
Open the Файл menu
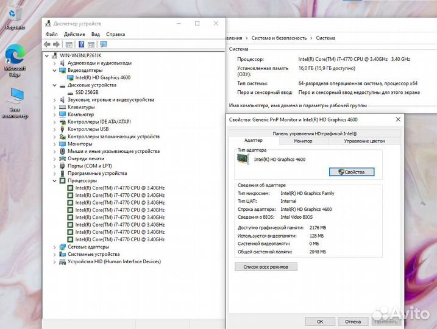52,34
